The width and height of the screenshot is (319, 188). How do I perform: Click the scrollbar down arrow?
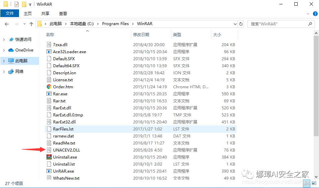click(x=316, y=177)
